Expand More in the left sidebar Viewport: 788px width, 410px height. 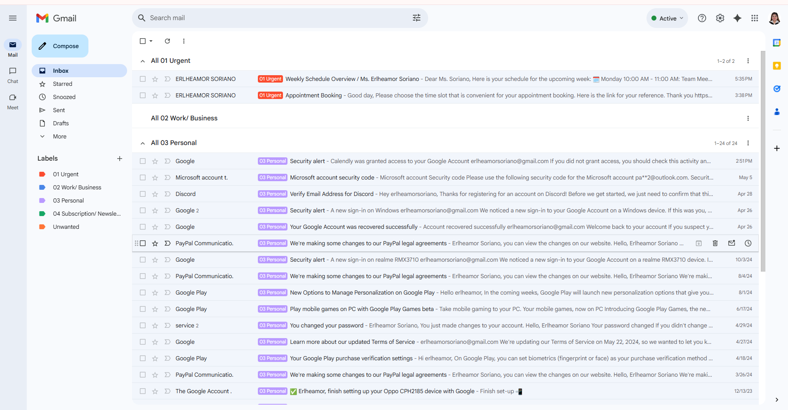60,136
